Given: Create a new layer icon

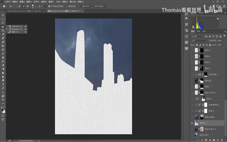Looking at the screenshot, I should [x=218, y=140].
